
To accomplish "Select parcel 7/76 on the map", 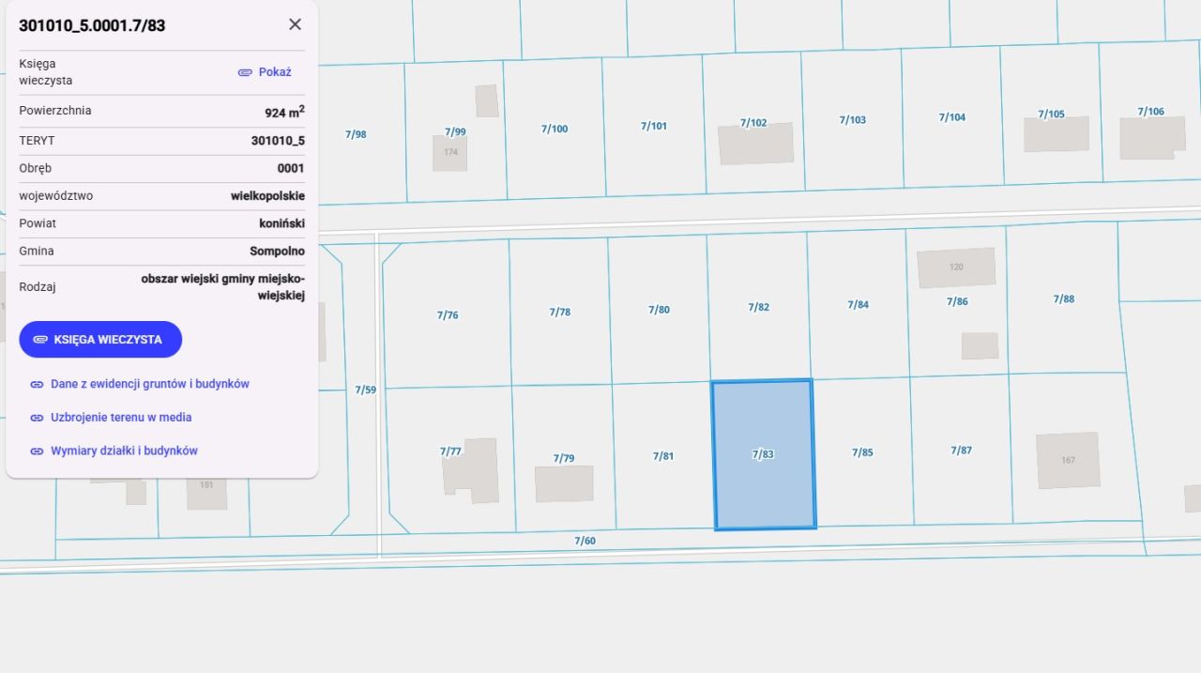I will click(448, 315).
